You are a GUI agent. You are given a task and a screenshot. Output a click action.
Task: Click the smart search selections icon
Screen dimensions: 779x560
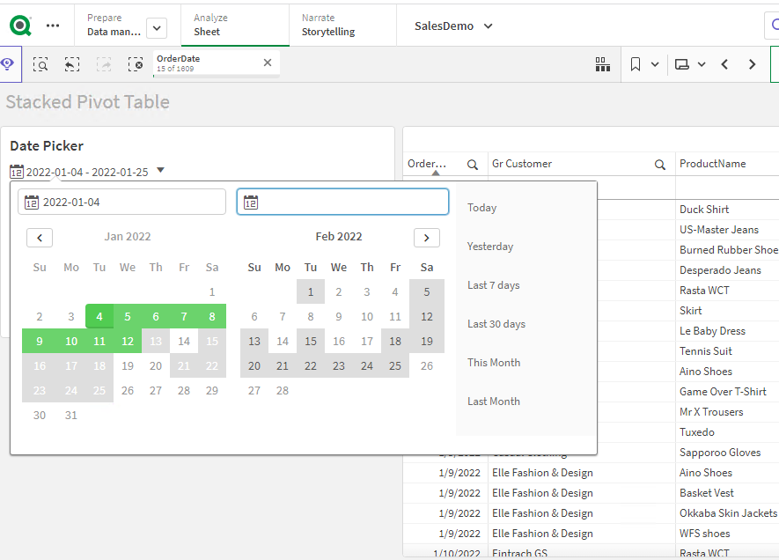click(x=40, y=64)
